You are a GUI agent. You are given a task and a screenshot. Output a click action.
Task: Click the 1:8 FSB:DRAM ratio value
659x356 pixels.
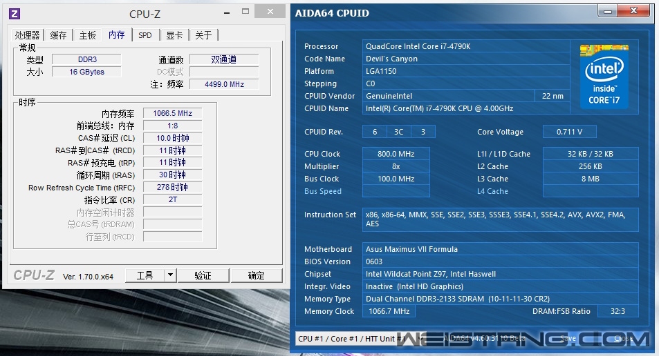172,126
